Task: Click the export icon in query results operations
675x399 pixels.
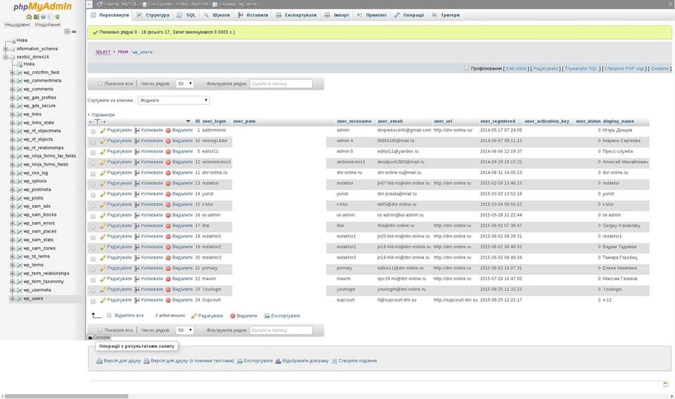Action: 240,361
